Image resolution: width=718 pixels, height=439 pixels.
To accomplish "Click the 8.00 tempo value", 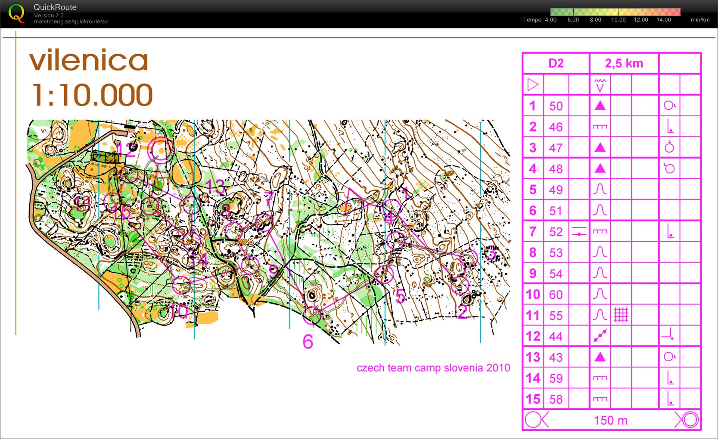I will 596,20.
